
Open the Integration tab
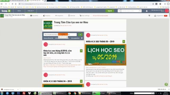pos(59,16)
